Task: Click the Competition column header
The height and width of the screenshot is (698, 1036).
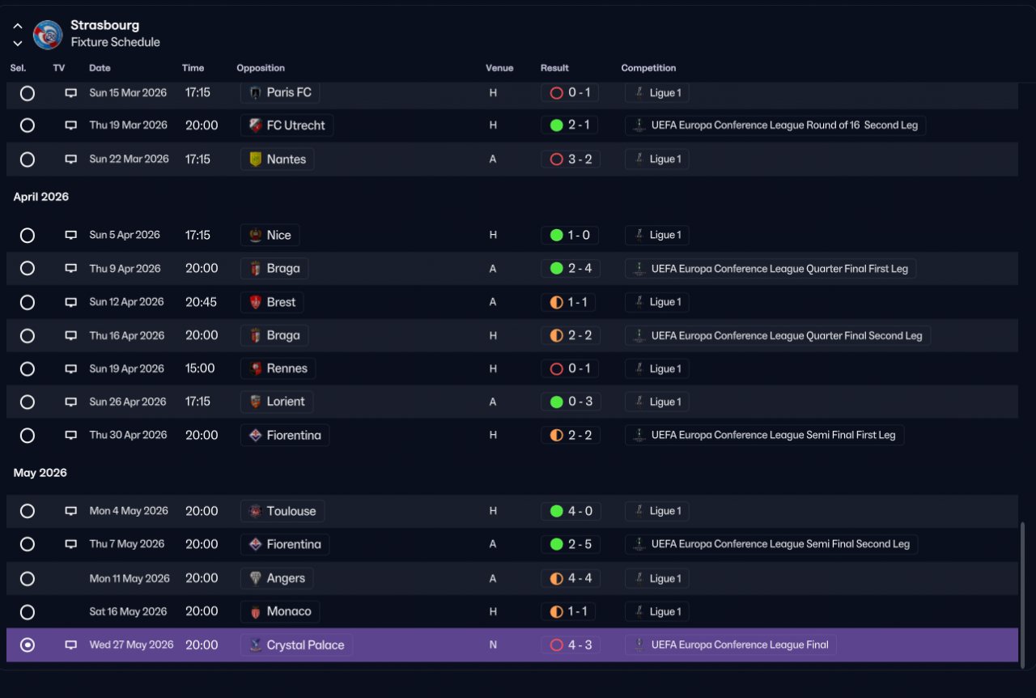Action: [x=648, y=68]
